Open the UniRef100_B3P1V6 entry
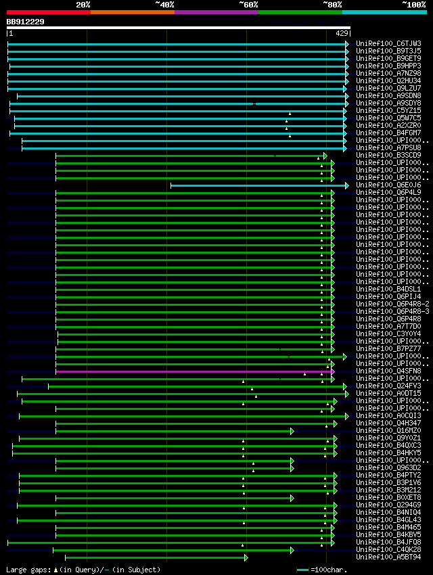The image size is (433, 575). (x=388, y=482)
